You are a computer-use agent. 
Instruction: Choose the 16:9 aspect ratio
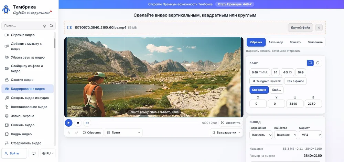(x=301, y=72)
